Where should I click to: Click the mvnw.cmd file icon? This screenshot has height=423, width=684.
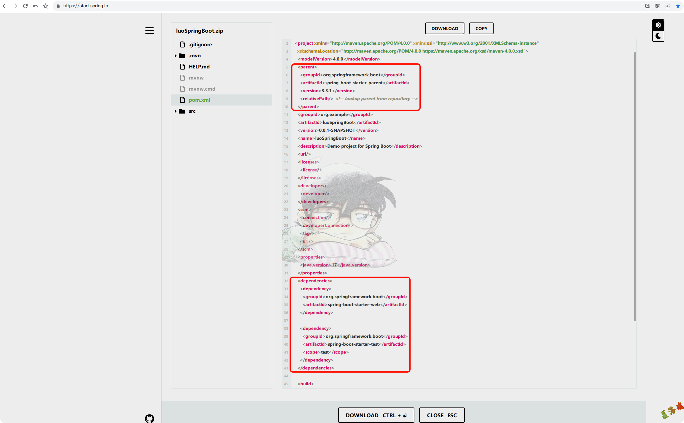click(182, 89)
